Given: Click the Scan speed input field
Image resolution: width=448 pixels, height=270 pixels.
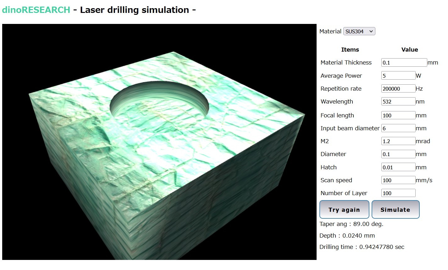Looking at the screenshot, I should pyautogui.click(x=398, y=180).
